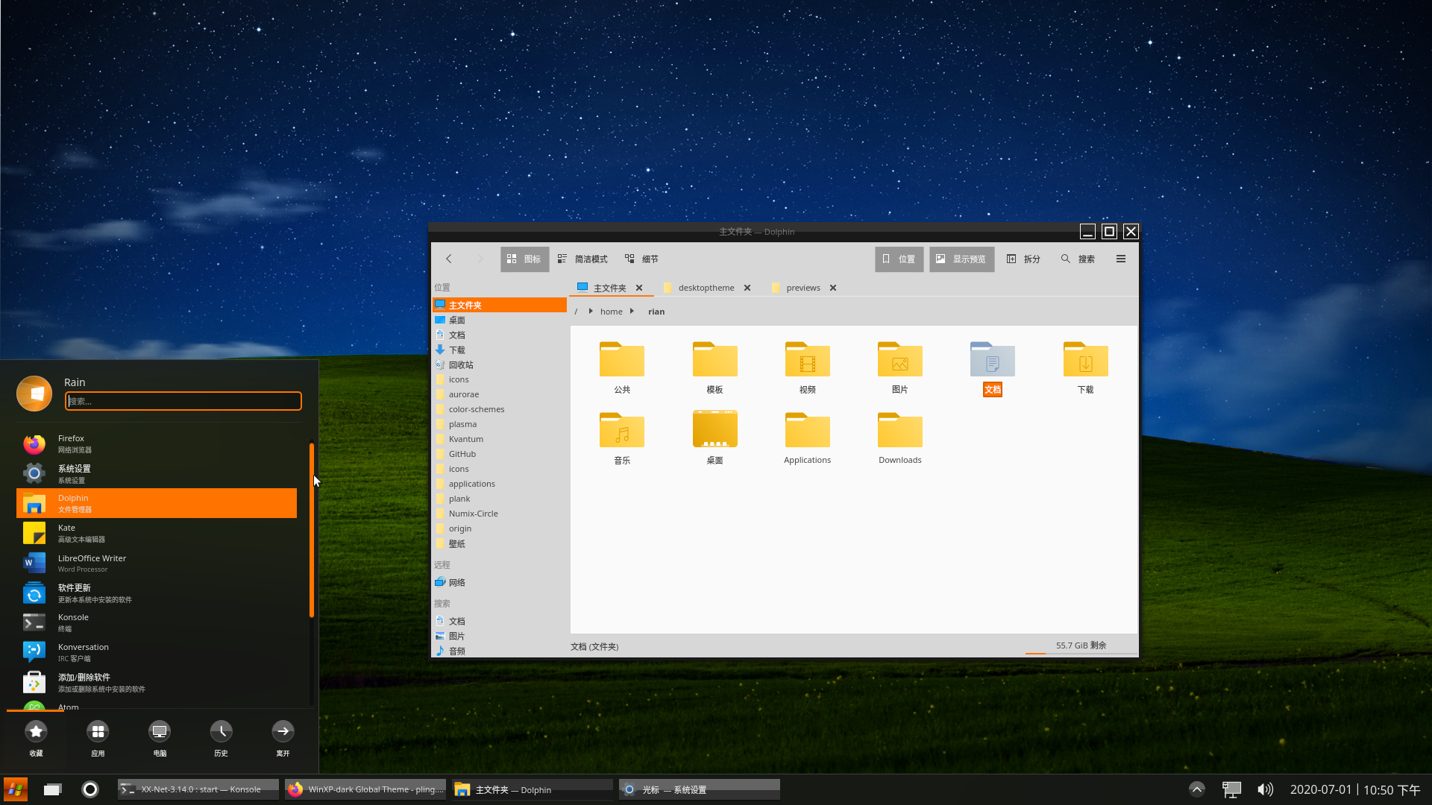The height and width of the screenshot is (805, 1432).
Task: Select GitHub in places sidebar
Action: (x=499, y=454)
